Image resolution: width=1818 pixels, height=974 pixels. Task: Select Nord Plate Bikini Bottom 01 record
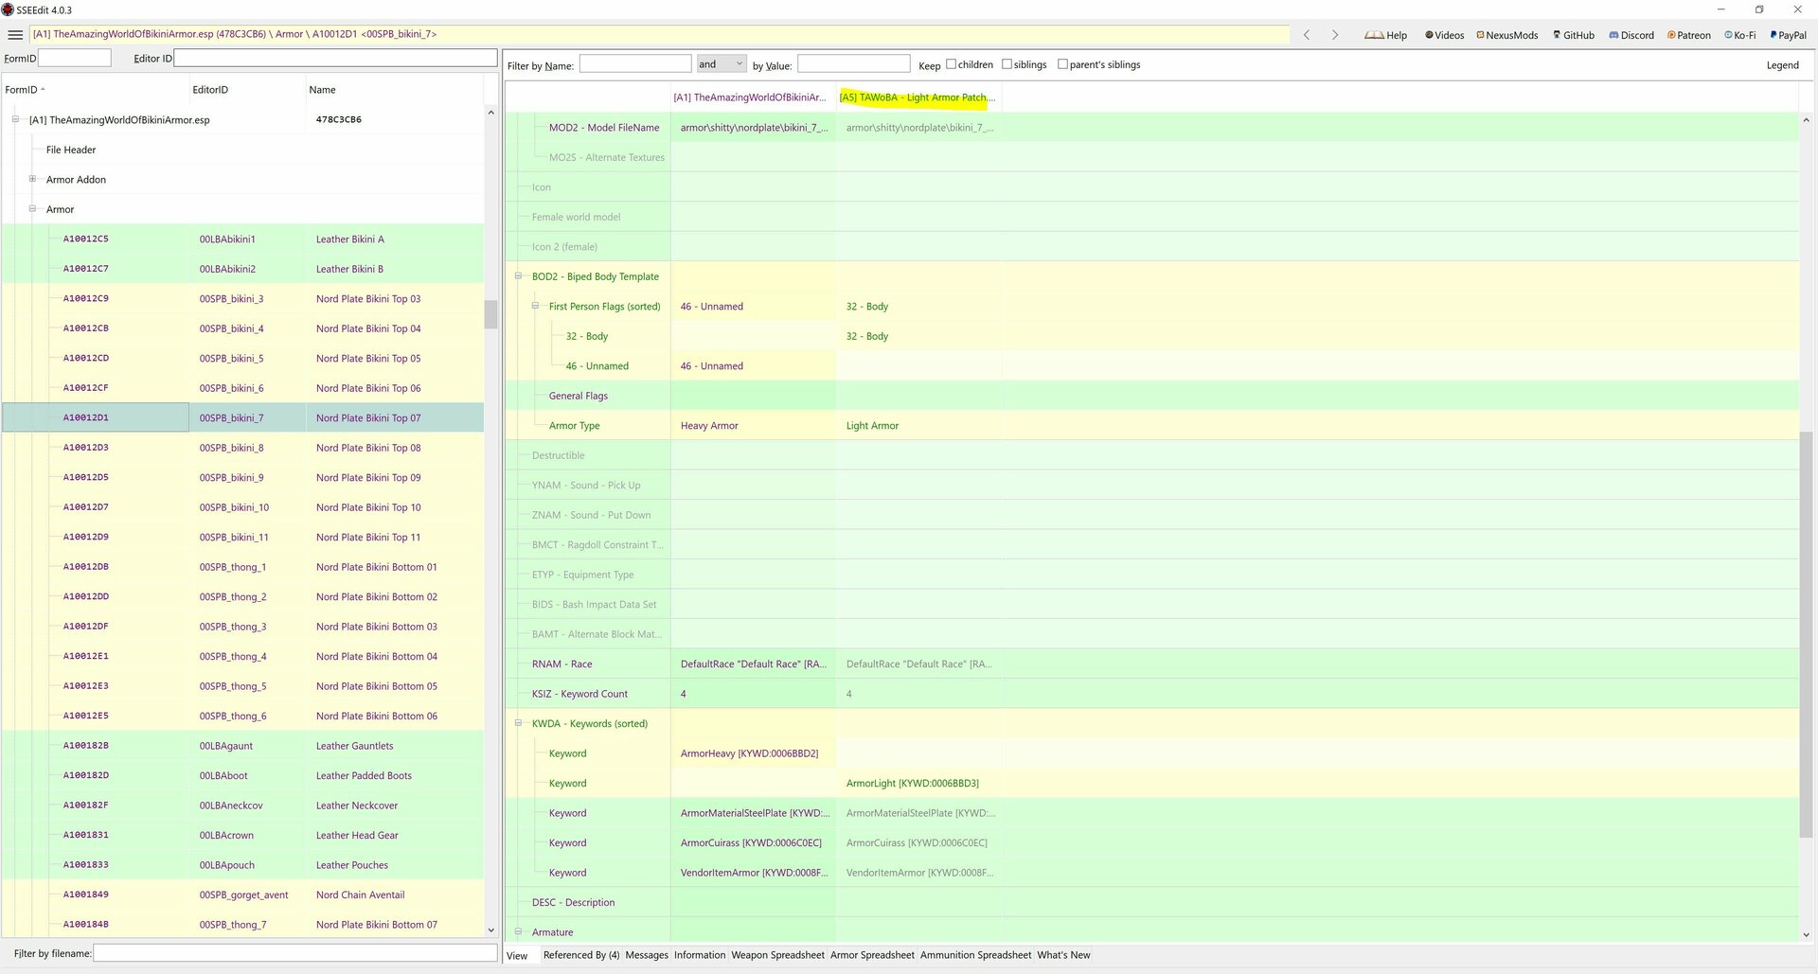(x=242, y=567)
